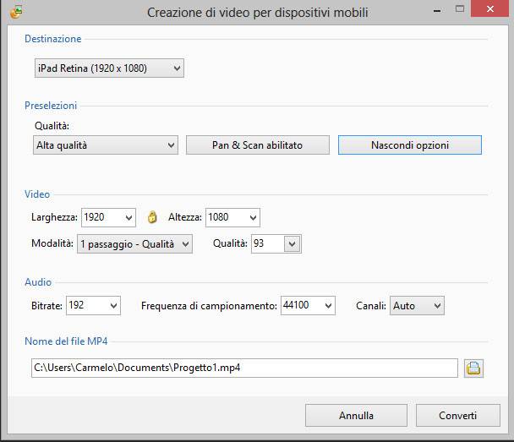Screen dimensions: 514x442
Task: Open the Modalità 1 passaggio dropdown
Action: 134,243
